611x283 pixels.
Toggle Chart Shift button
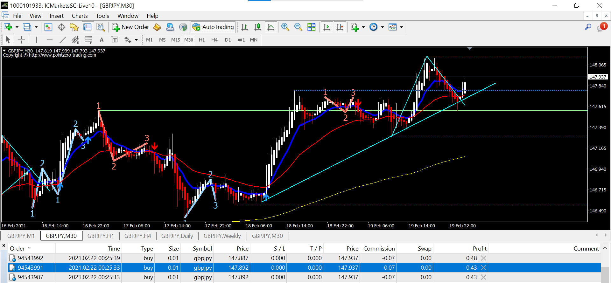(340, 27)
